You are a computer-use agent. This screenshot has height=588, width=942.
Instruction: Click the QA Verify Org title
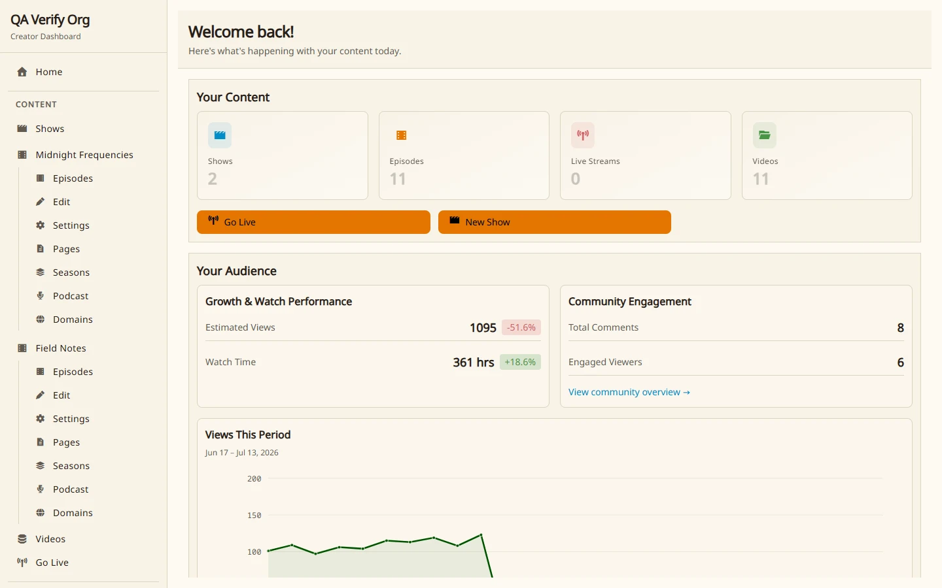pos(50,20)
